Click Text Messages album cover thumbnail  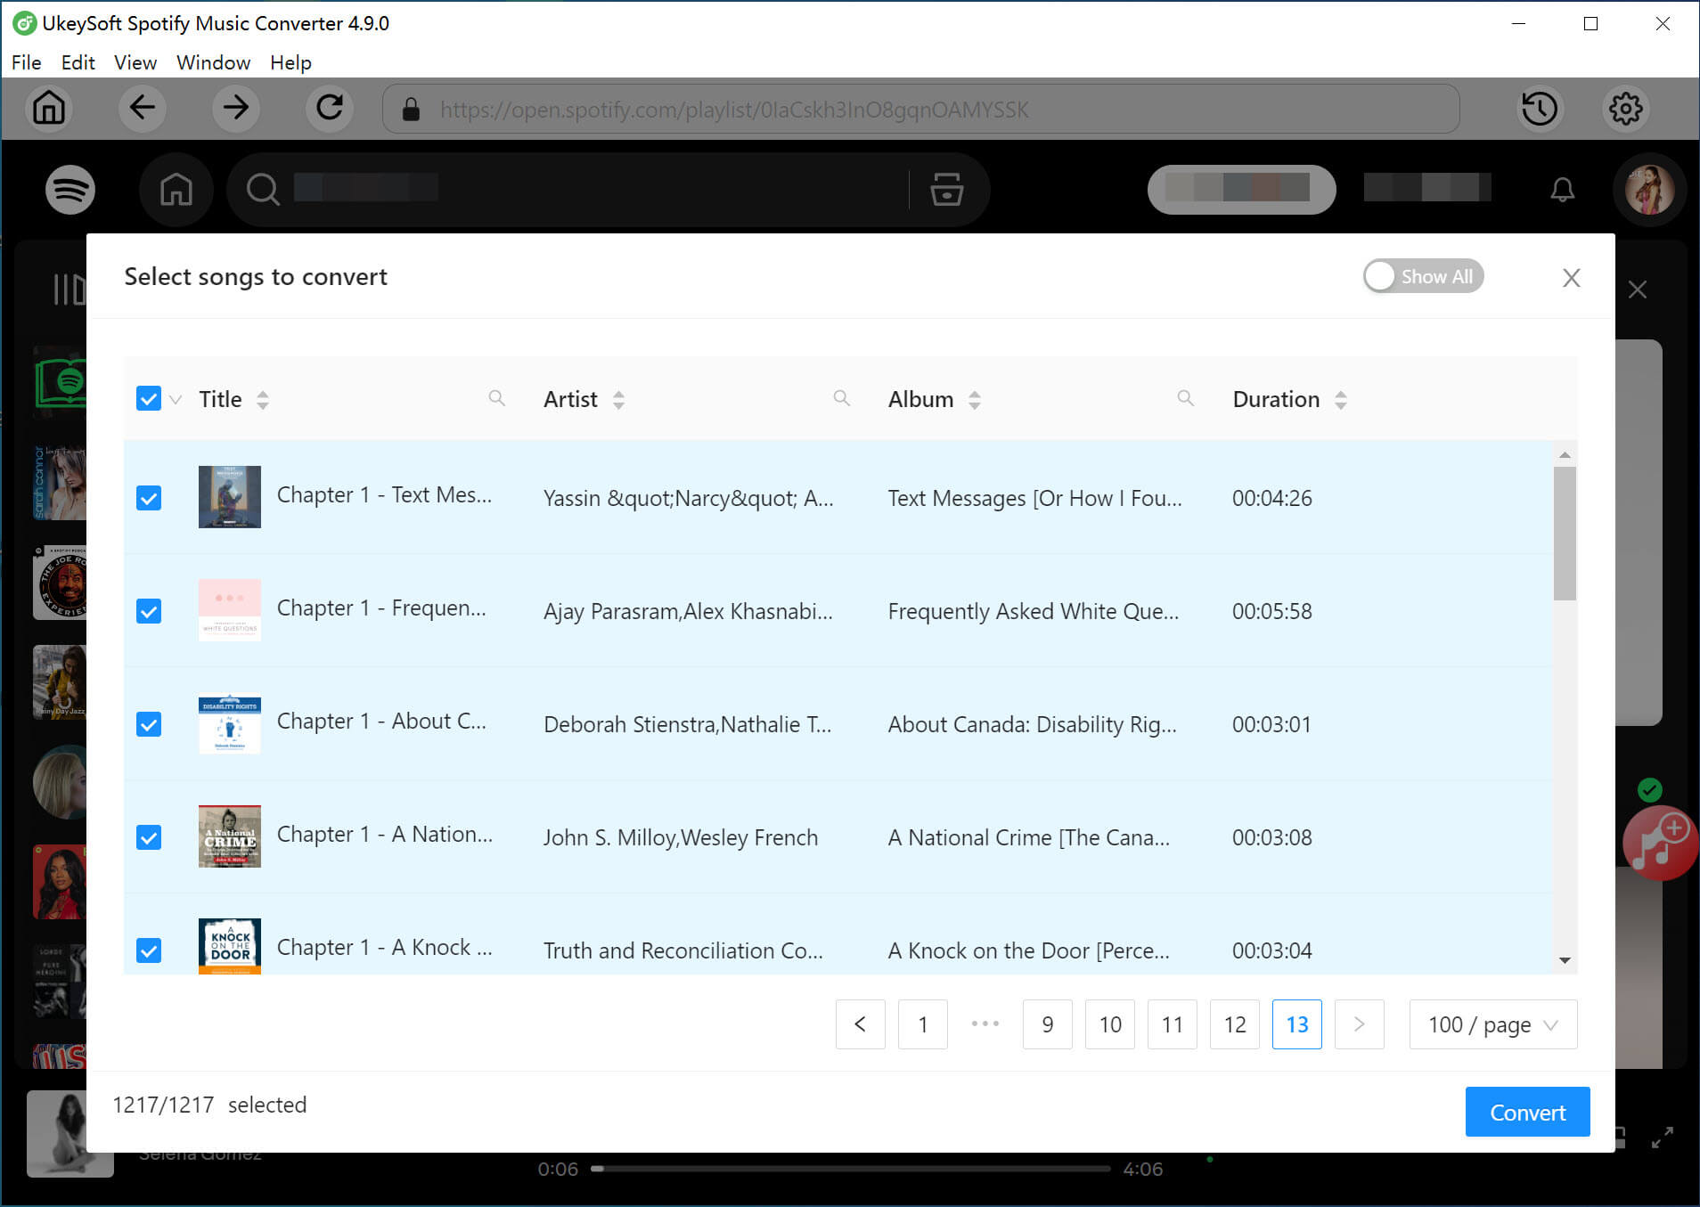(229, 497)
